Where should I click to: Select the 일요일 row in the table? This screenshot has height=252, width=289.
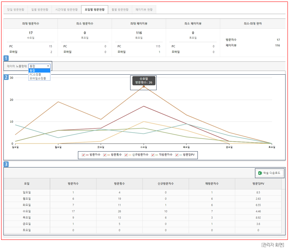point(143,193)
